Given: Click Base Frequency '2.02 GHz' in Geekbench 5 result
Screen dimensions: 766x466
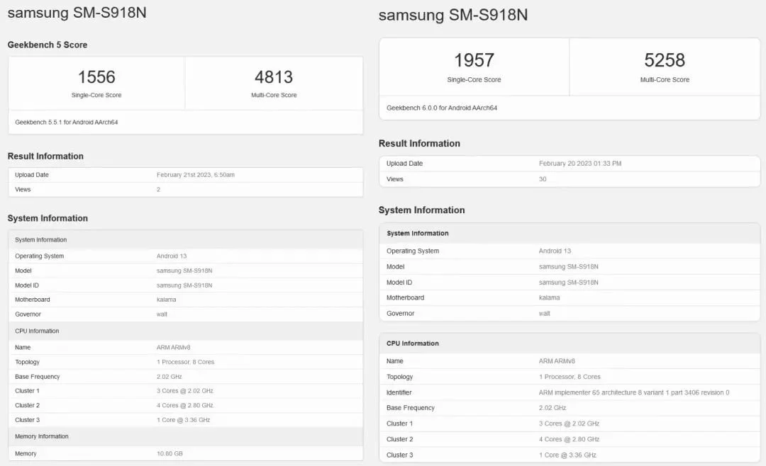Looking at the screenshot, I should click(x=169, y=377).
